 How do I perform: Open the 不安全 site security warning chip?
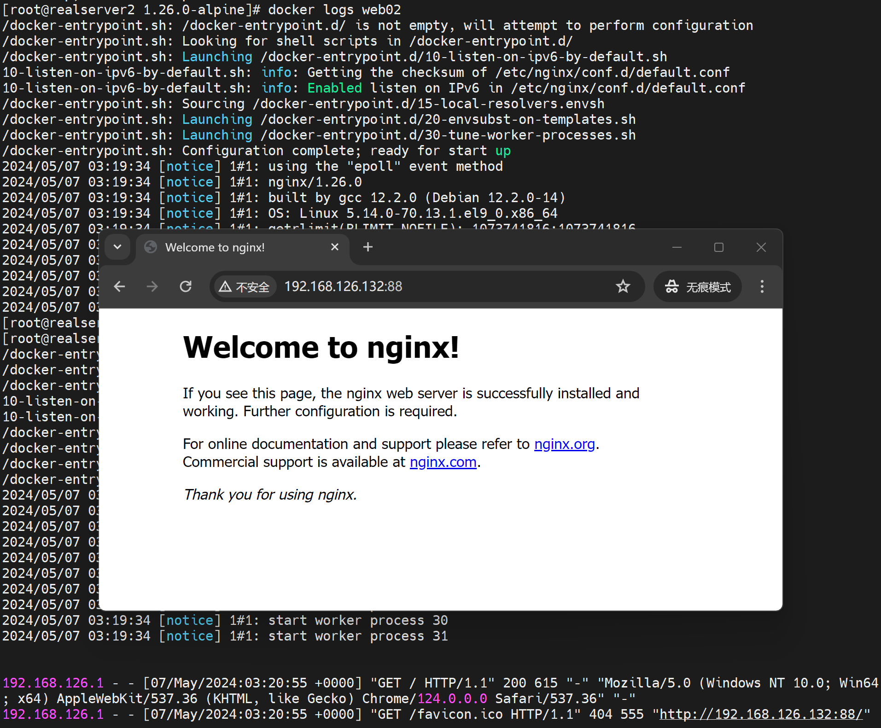(x=245, y=287)
